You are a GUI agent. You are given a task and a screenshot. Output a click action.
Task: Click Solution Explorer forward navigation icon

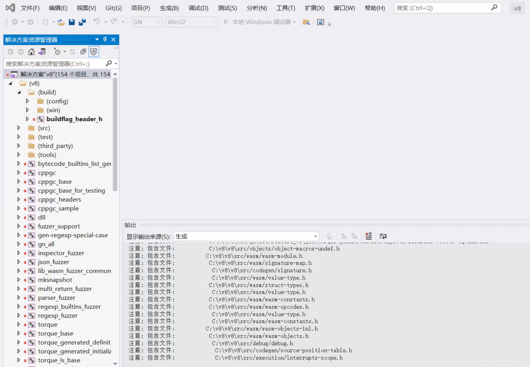pyautogui.click(x=21, y=52)
